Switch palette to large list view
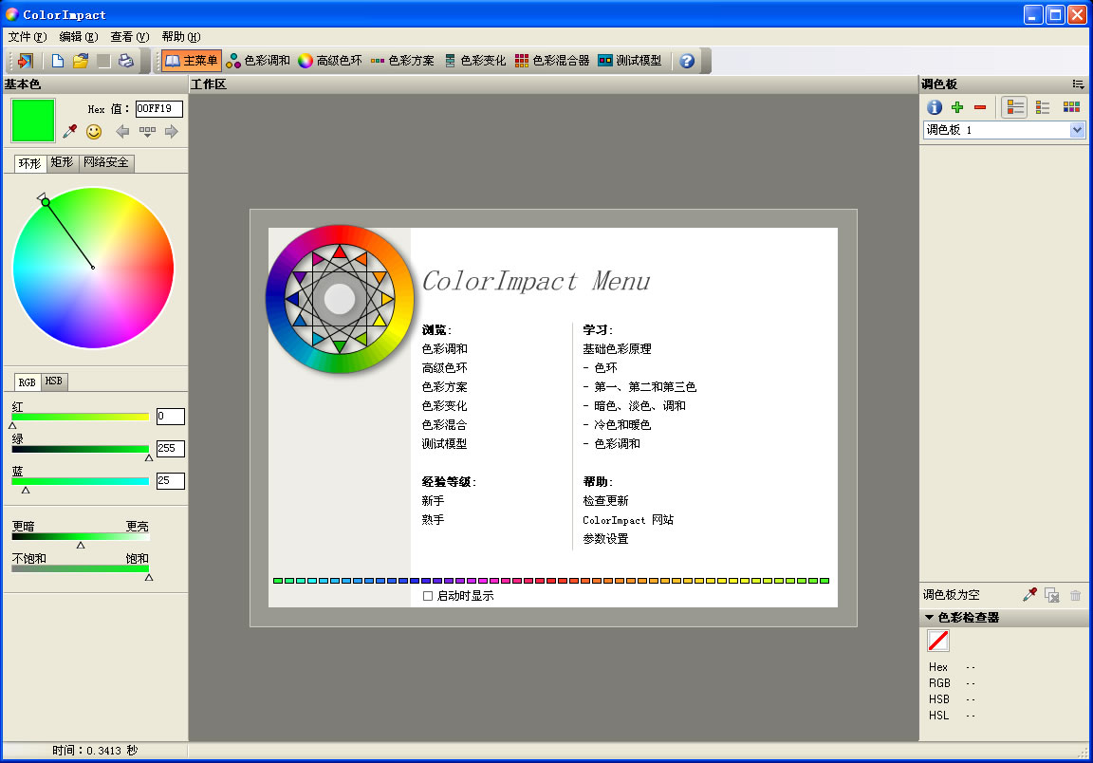 tap(1015, 107)
